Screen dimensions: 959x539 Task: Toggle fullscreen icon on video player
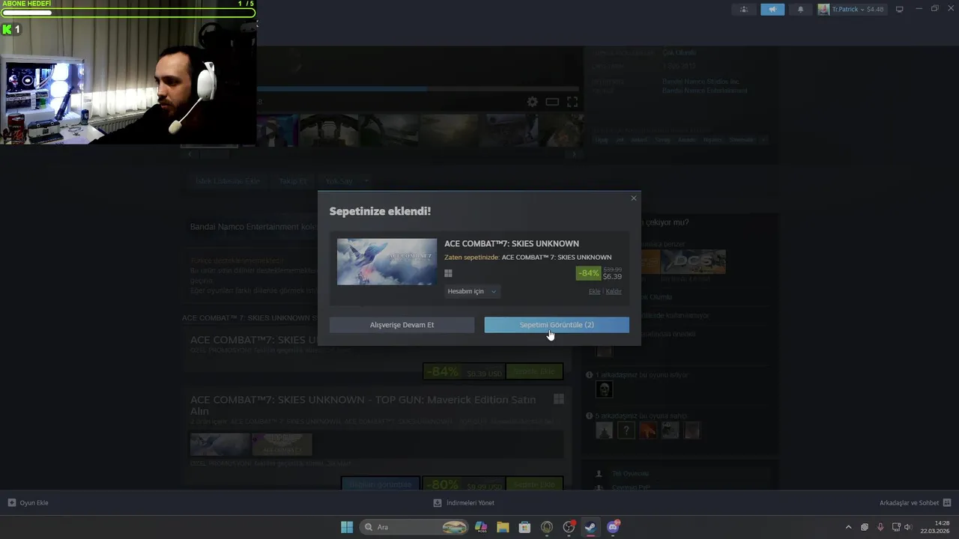(x=572, y=102)
